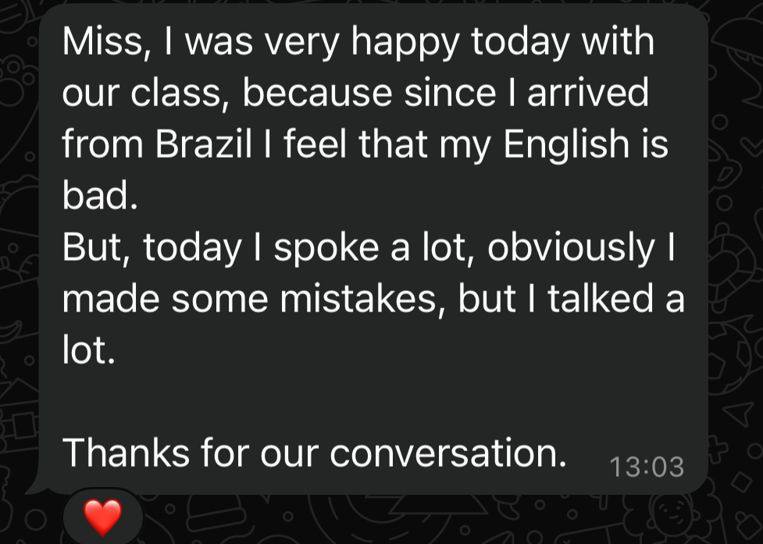Viewport: 763px width, 544px height.
Task: Click the word "talked" in the message
Action: (600, 298)
